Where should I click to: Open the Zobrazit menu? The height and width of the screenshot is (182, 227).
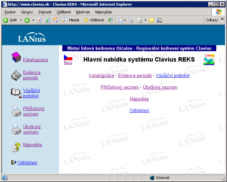click(x=45, y=12)
